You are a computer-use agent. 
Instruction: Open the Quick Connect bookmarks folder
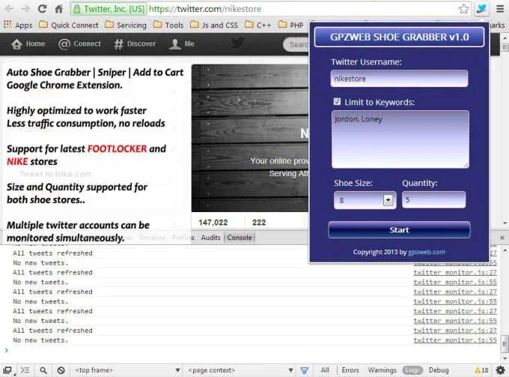click(69, 25)
